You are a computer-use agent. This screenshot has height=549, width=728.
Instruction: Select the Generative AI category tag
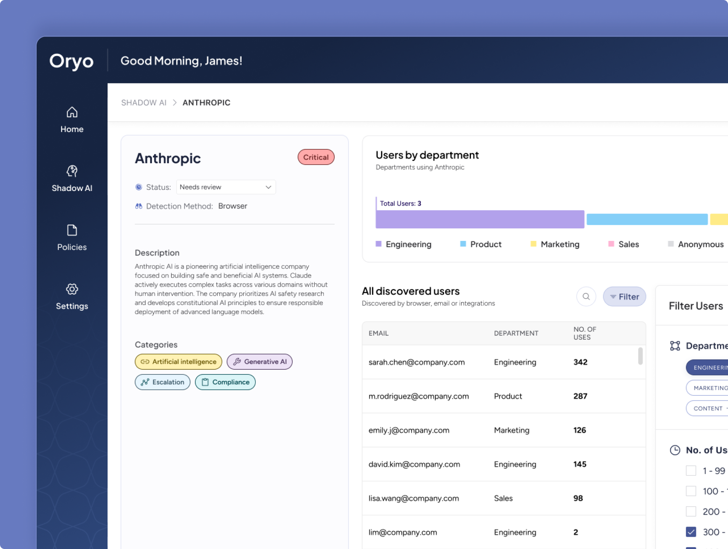pos(259,361)
